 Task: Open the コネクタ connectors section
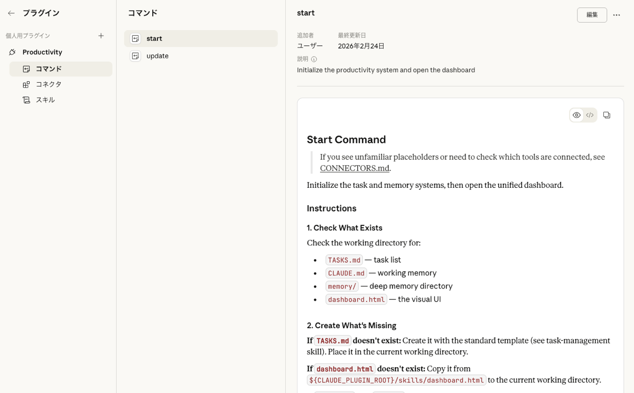coord(49,84)
